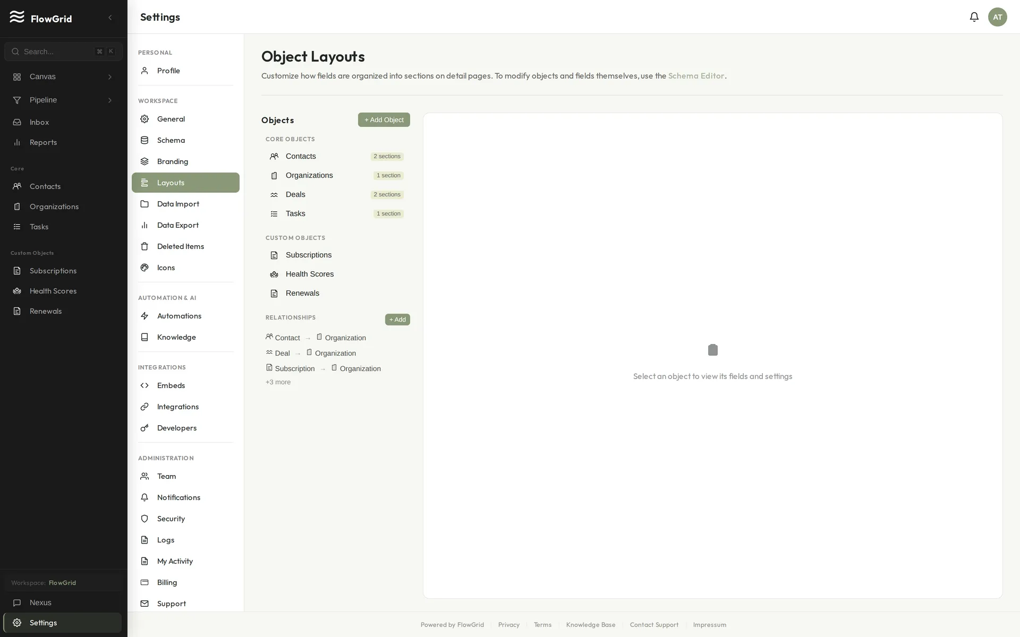Screen dimensions: 1020x637
Task: Follow the Schema Editor link
Action: [x=696, y=76]
